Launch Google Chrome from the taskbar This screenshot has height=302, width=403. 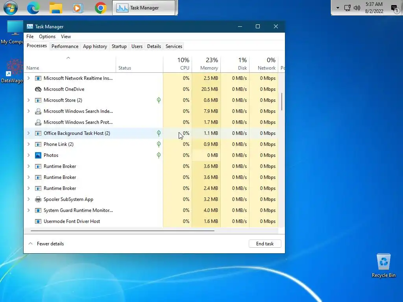[100, 8]
